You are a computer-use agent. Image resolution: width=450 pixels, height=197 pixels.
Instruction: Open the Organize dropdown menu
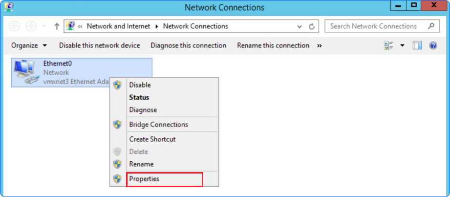[x=29, y=45]
